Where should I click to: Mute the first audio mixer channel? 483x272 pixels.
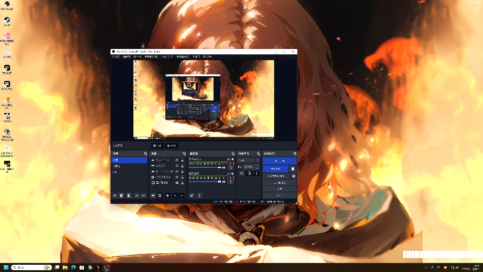[x=224, y=167]
